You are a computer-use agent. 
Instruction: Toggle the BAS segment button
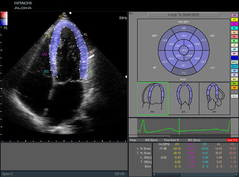pyautogui.click(x=234, y=67)
